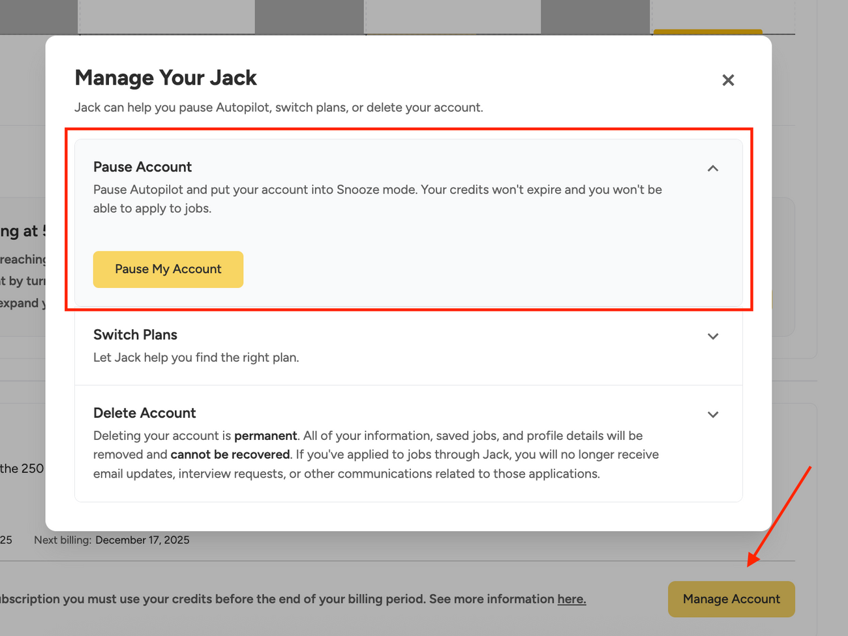Click the Delete Account heading
The width and height of the screenshot is (848, 636).
(x=144, y=413)
